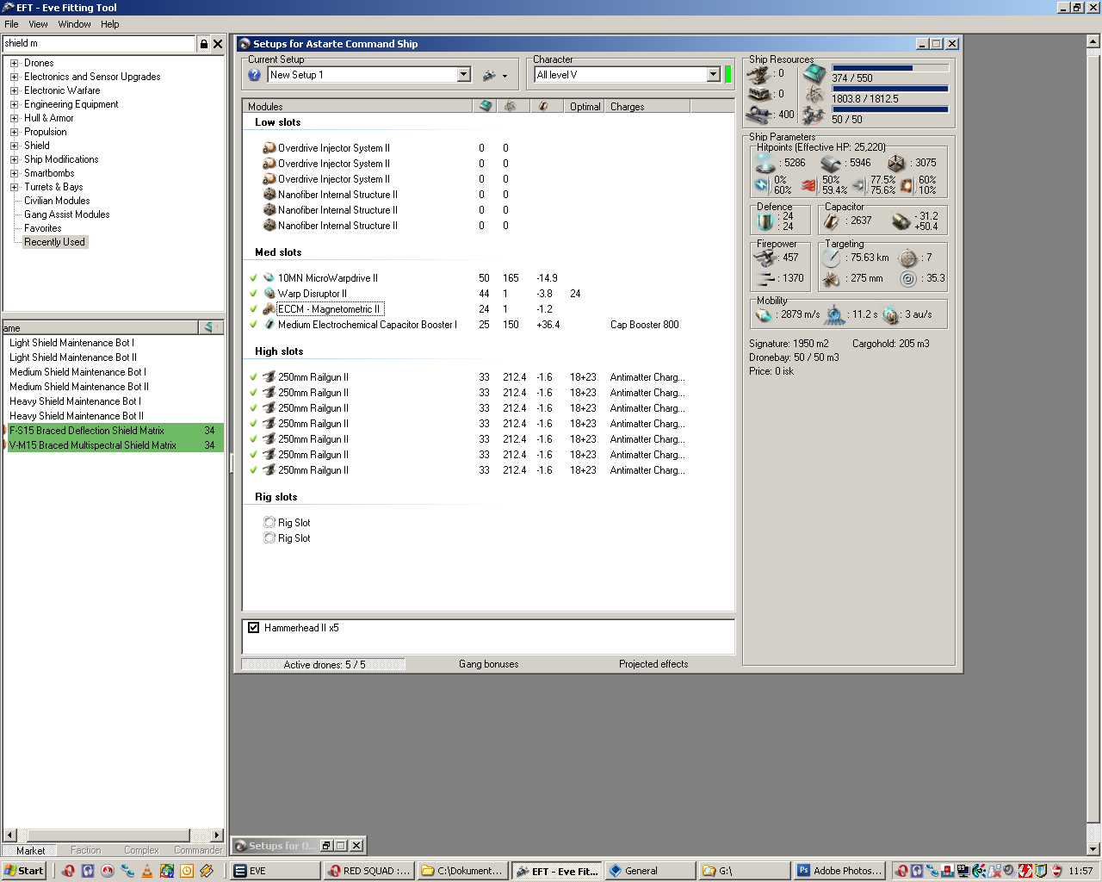
Task: Click the sort arrow icon in the name column header
Action: pyautogui.click(x=208, y=327)
